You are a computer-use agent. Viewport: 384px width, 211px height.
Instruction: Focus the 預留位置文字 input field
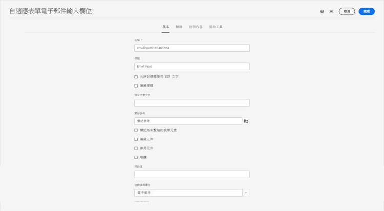(192, 102)
